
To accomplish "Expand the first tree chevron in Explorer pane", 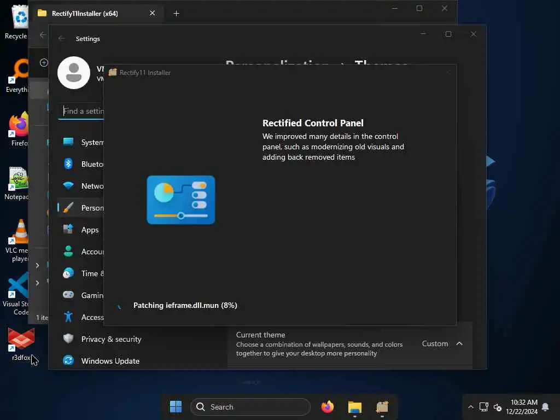I will [37, 265].
